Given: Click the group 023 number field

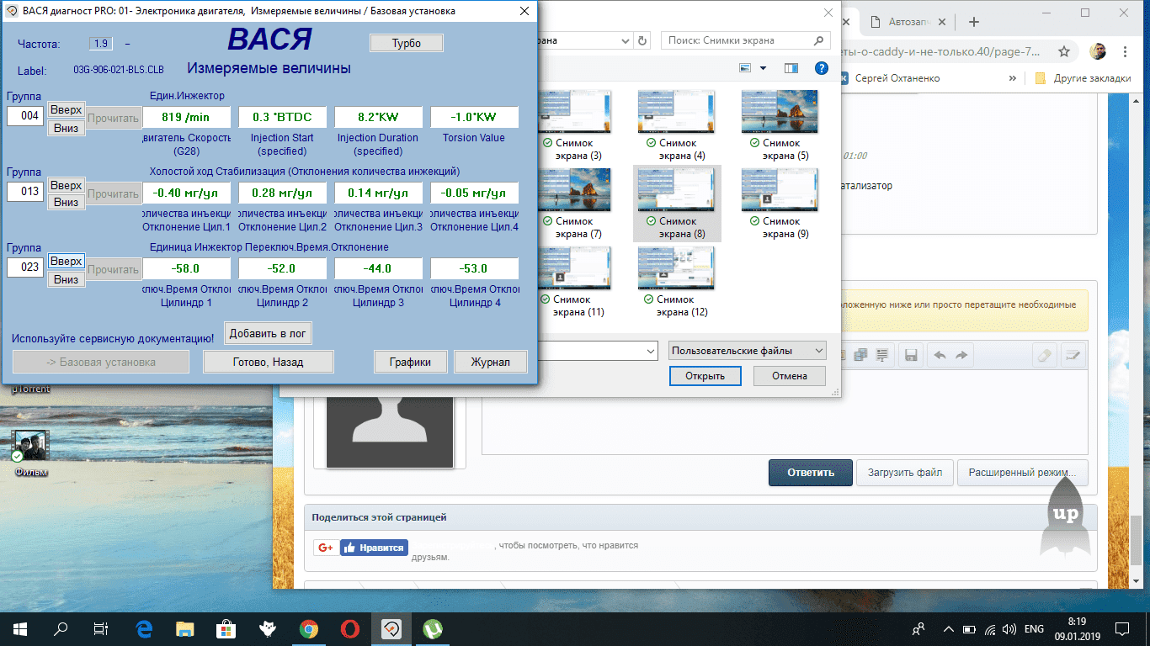Looking at the screenshot, I should tap(25, 267).
